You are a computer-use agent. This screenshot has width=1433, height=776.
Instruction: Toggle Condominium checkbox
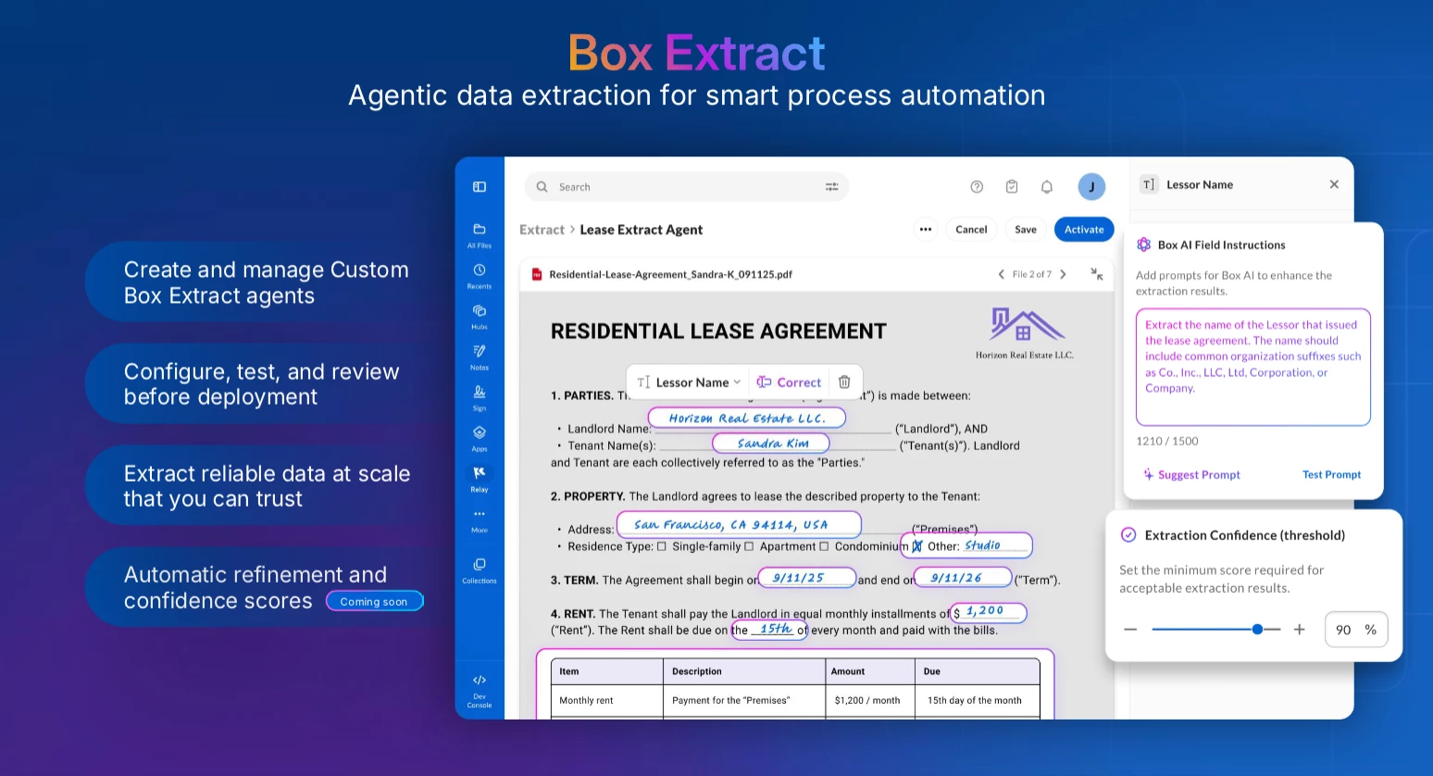click(x=824, y=546)
